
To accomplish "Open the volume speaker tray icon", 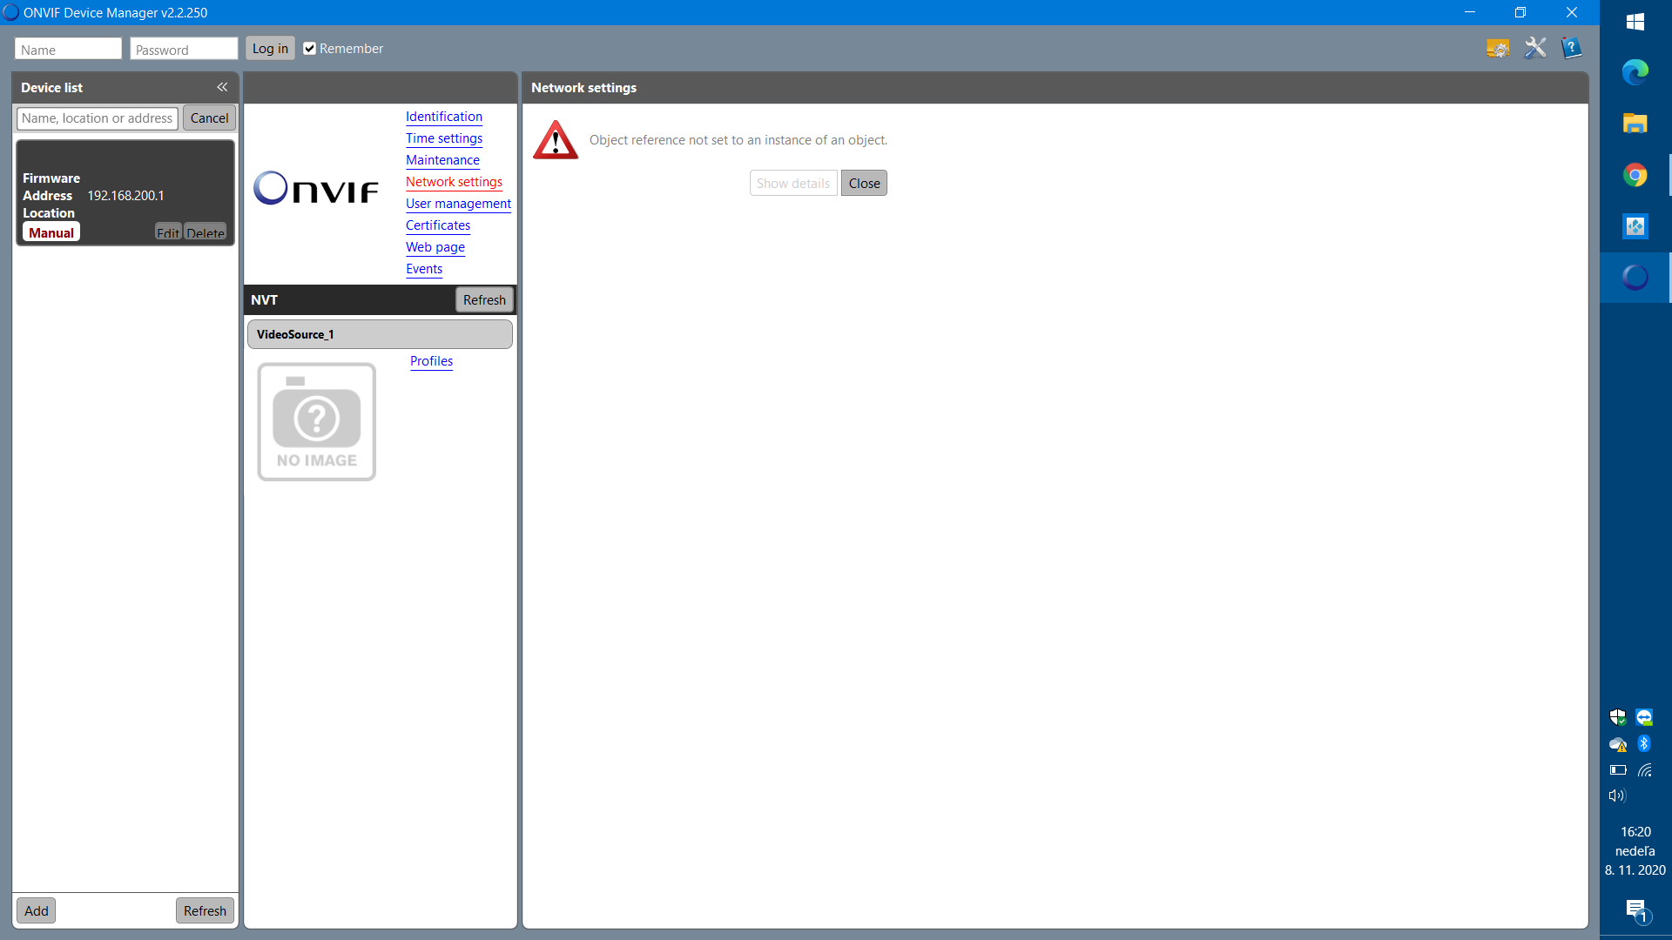I will (1617, 796).
